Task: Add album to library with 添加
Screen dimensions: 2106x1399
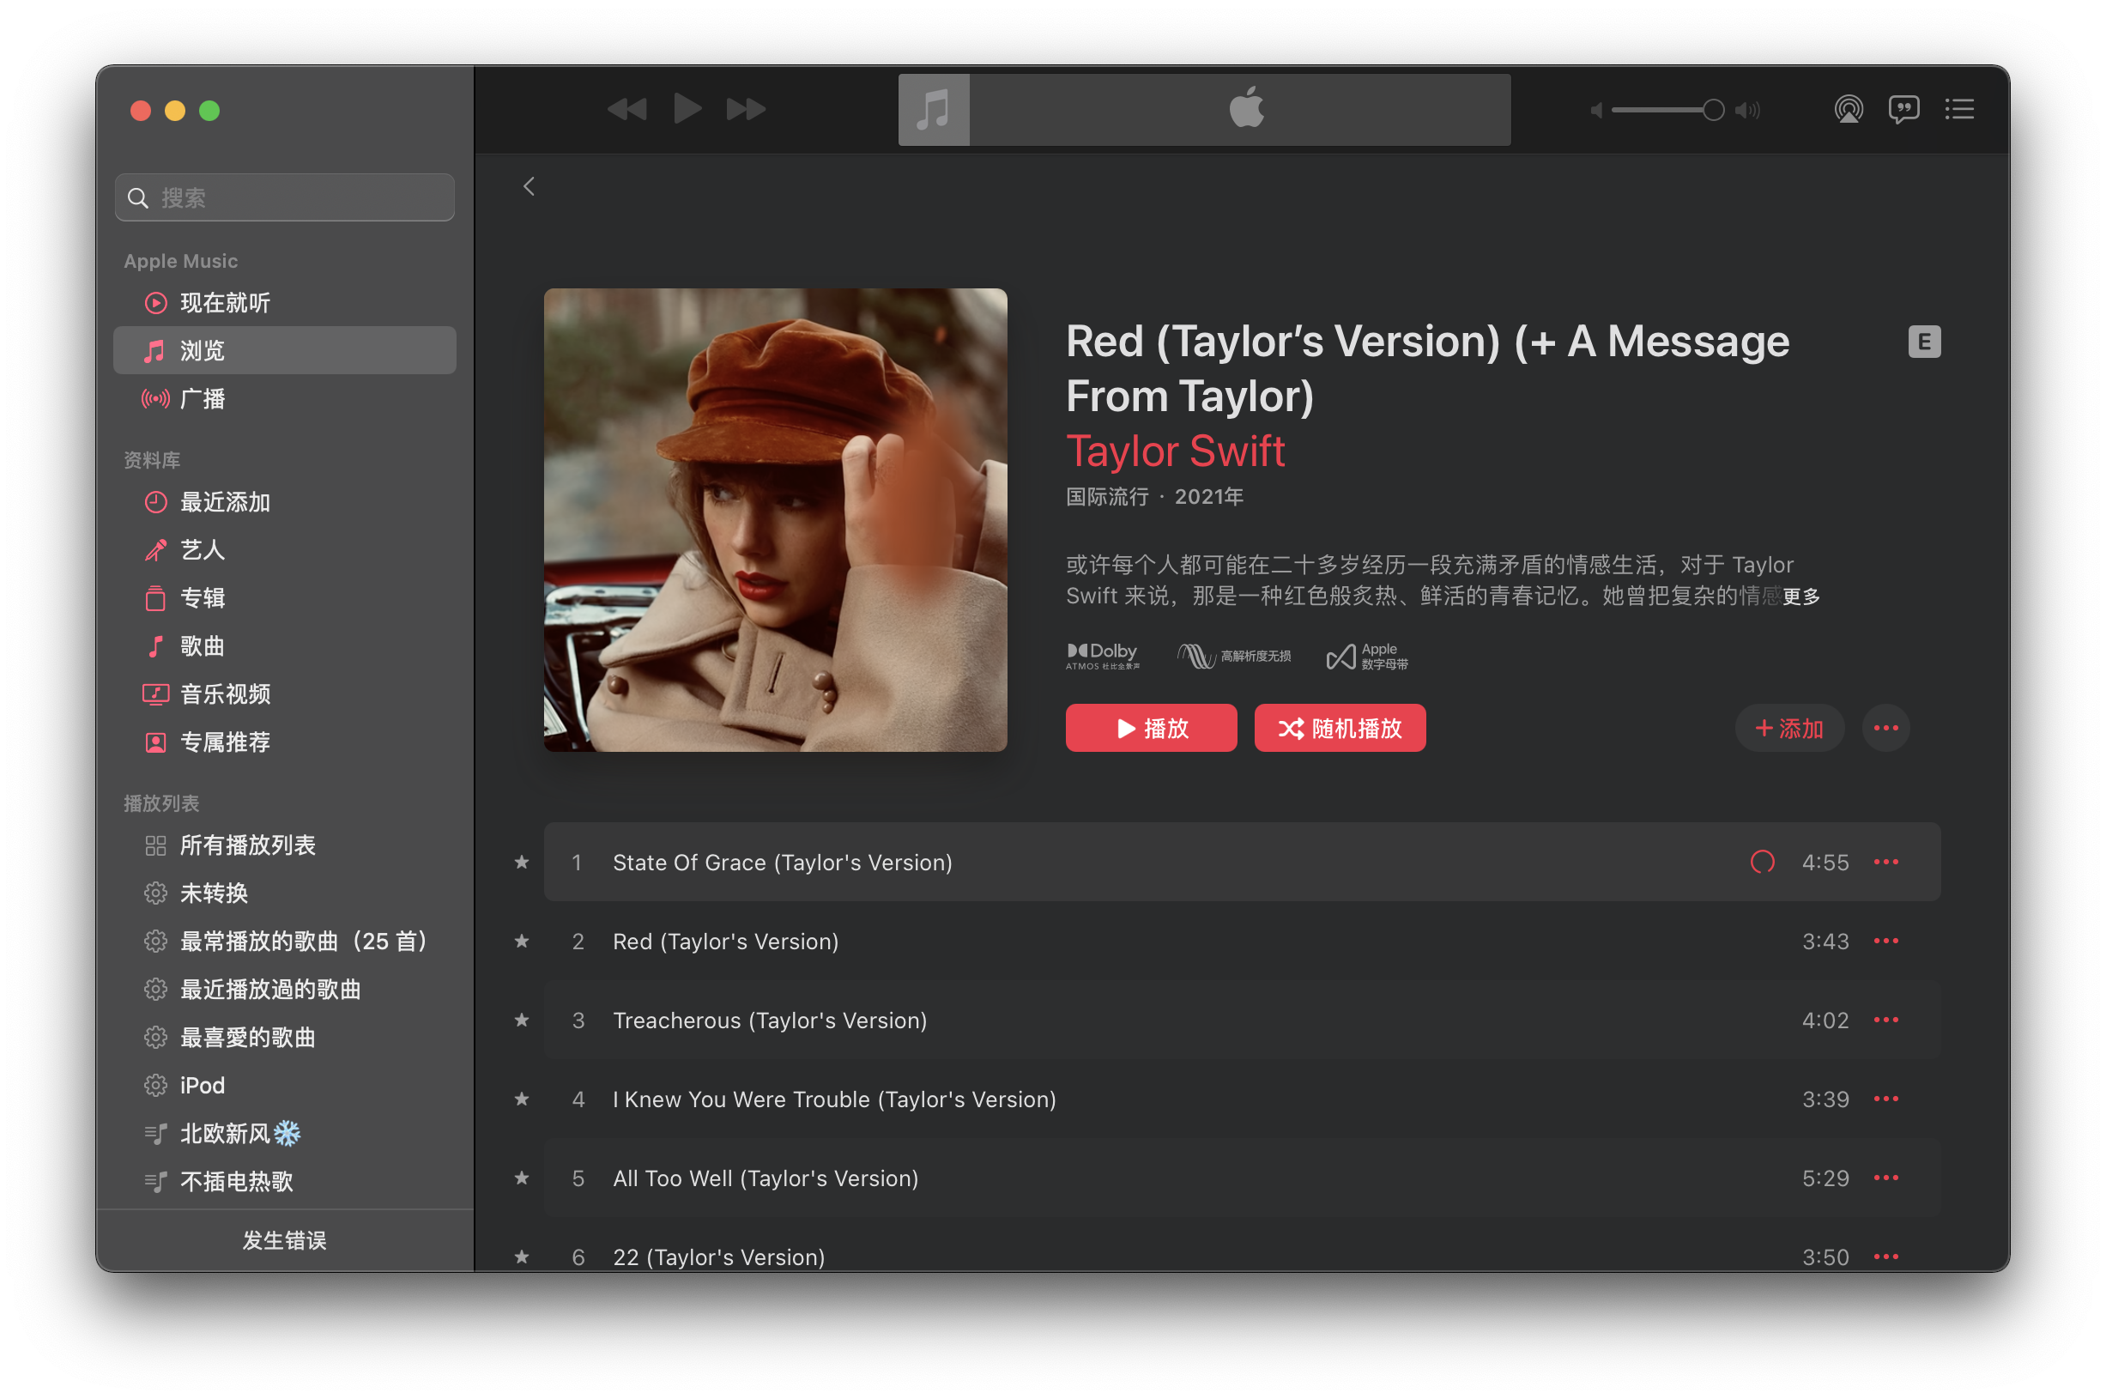Action: (1788, 728)
